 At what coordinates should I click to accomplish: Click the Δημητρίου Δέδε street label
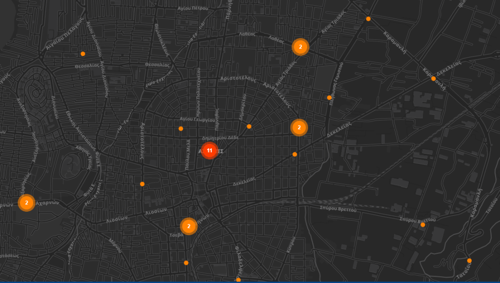220,138
